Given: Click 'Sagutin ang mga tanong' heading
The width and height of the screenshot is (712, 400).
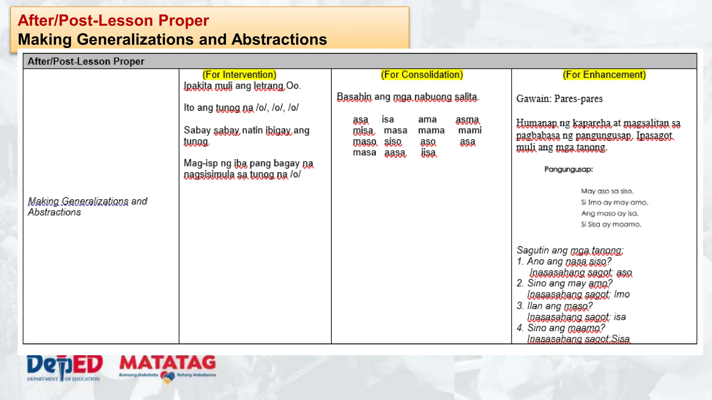Looking at the screenshot, I should [570, 250].
